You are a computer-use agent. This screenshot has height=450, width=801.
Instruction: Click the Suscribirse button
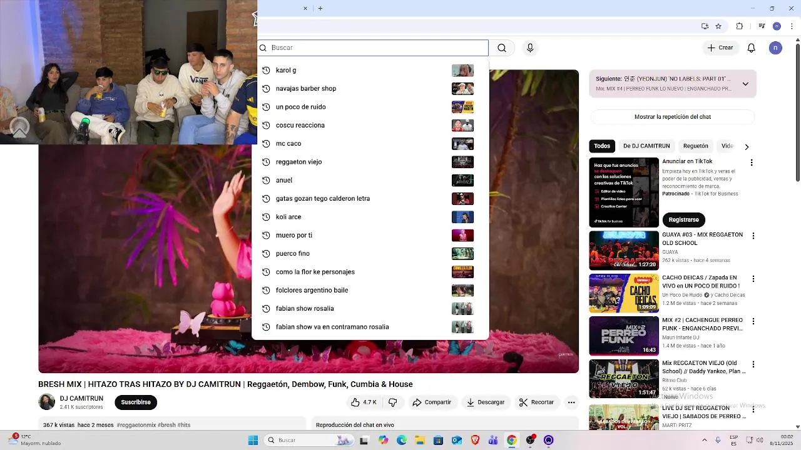click(x=136, y=402)
